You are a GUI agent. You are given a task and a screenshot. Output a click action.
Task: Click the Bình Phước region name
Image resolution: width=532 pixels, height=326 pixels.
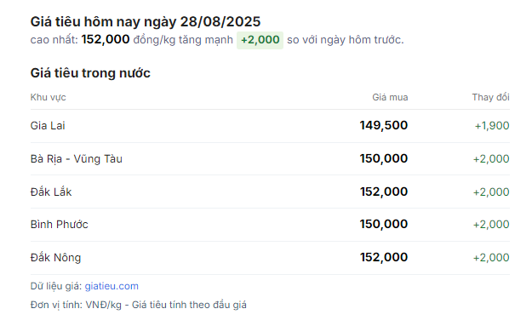(x=59, y=225)
